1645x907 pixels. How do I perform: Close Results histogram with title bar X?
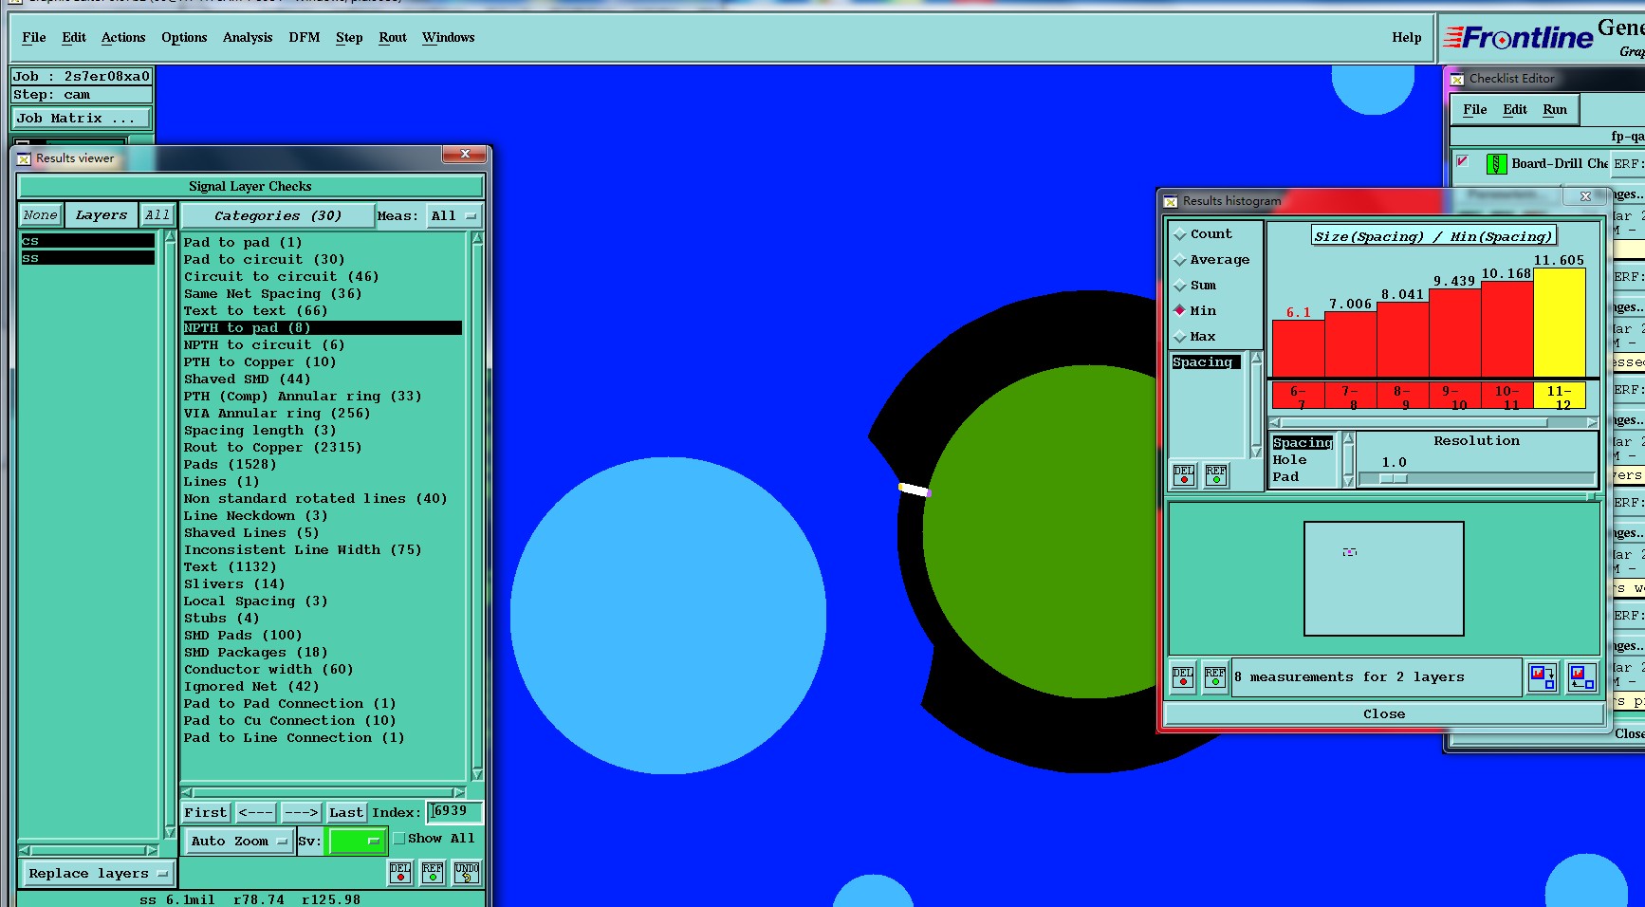[x=1585, y=196]
